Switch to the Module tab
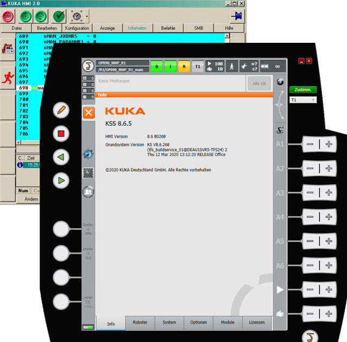The image size is (347, 342). (x=228, y=322)
